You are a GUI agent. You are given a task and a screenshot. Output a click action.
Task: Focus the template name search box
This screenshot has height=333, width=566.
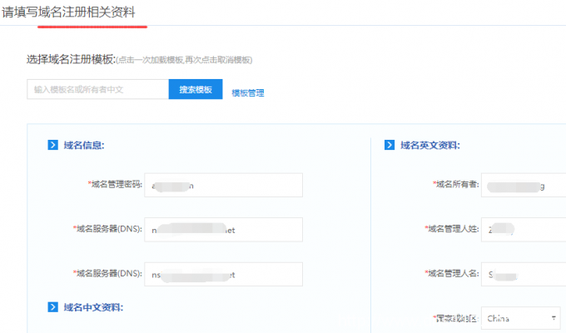pos(97,89)
